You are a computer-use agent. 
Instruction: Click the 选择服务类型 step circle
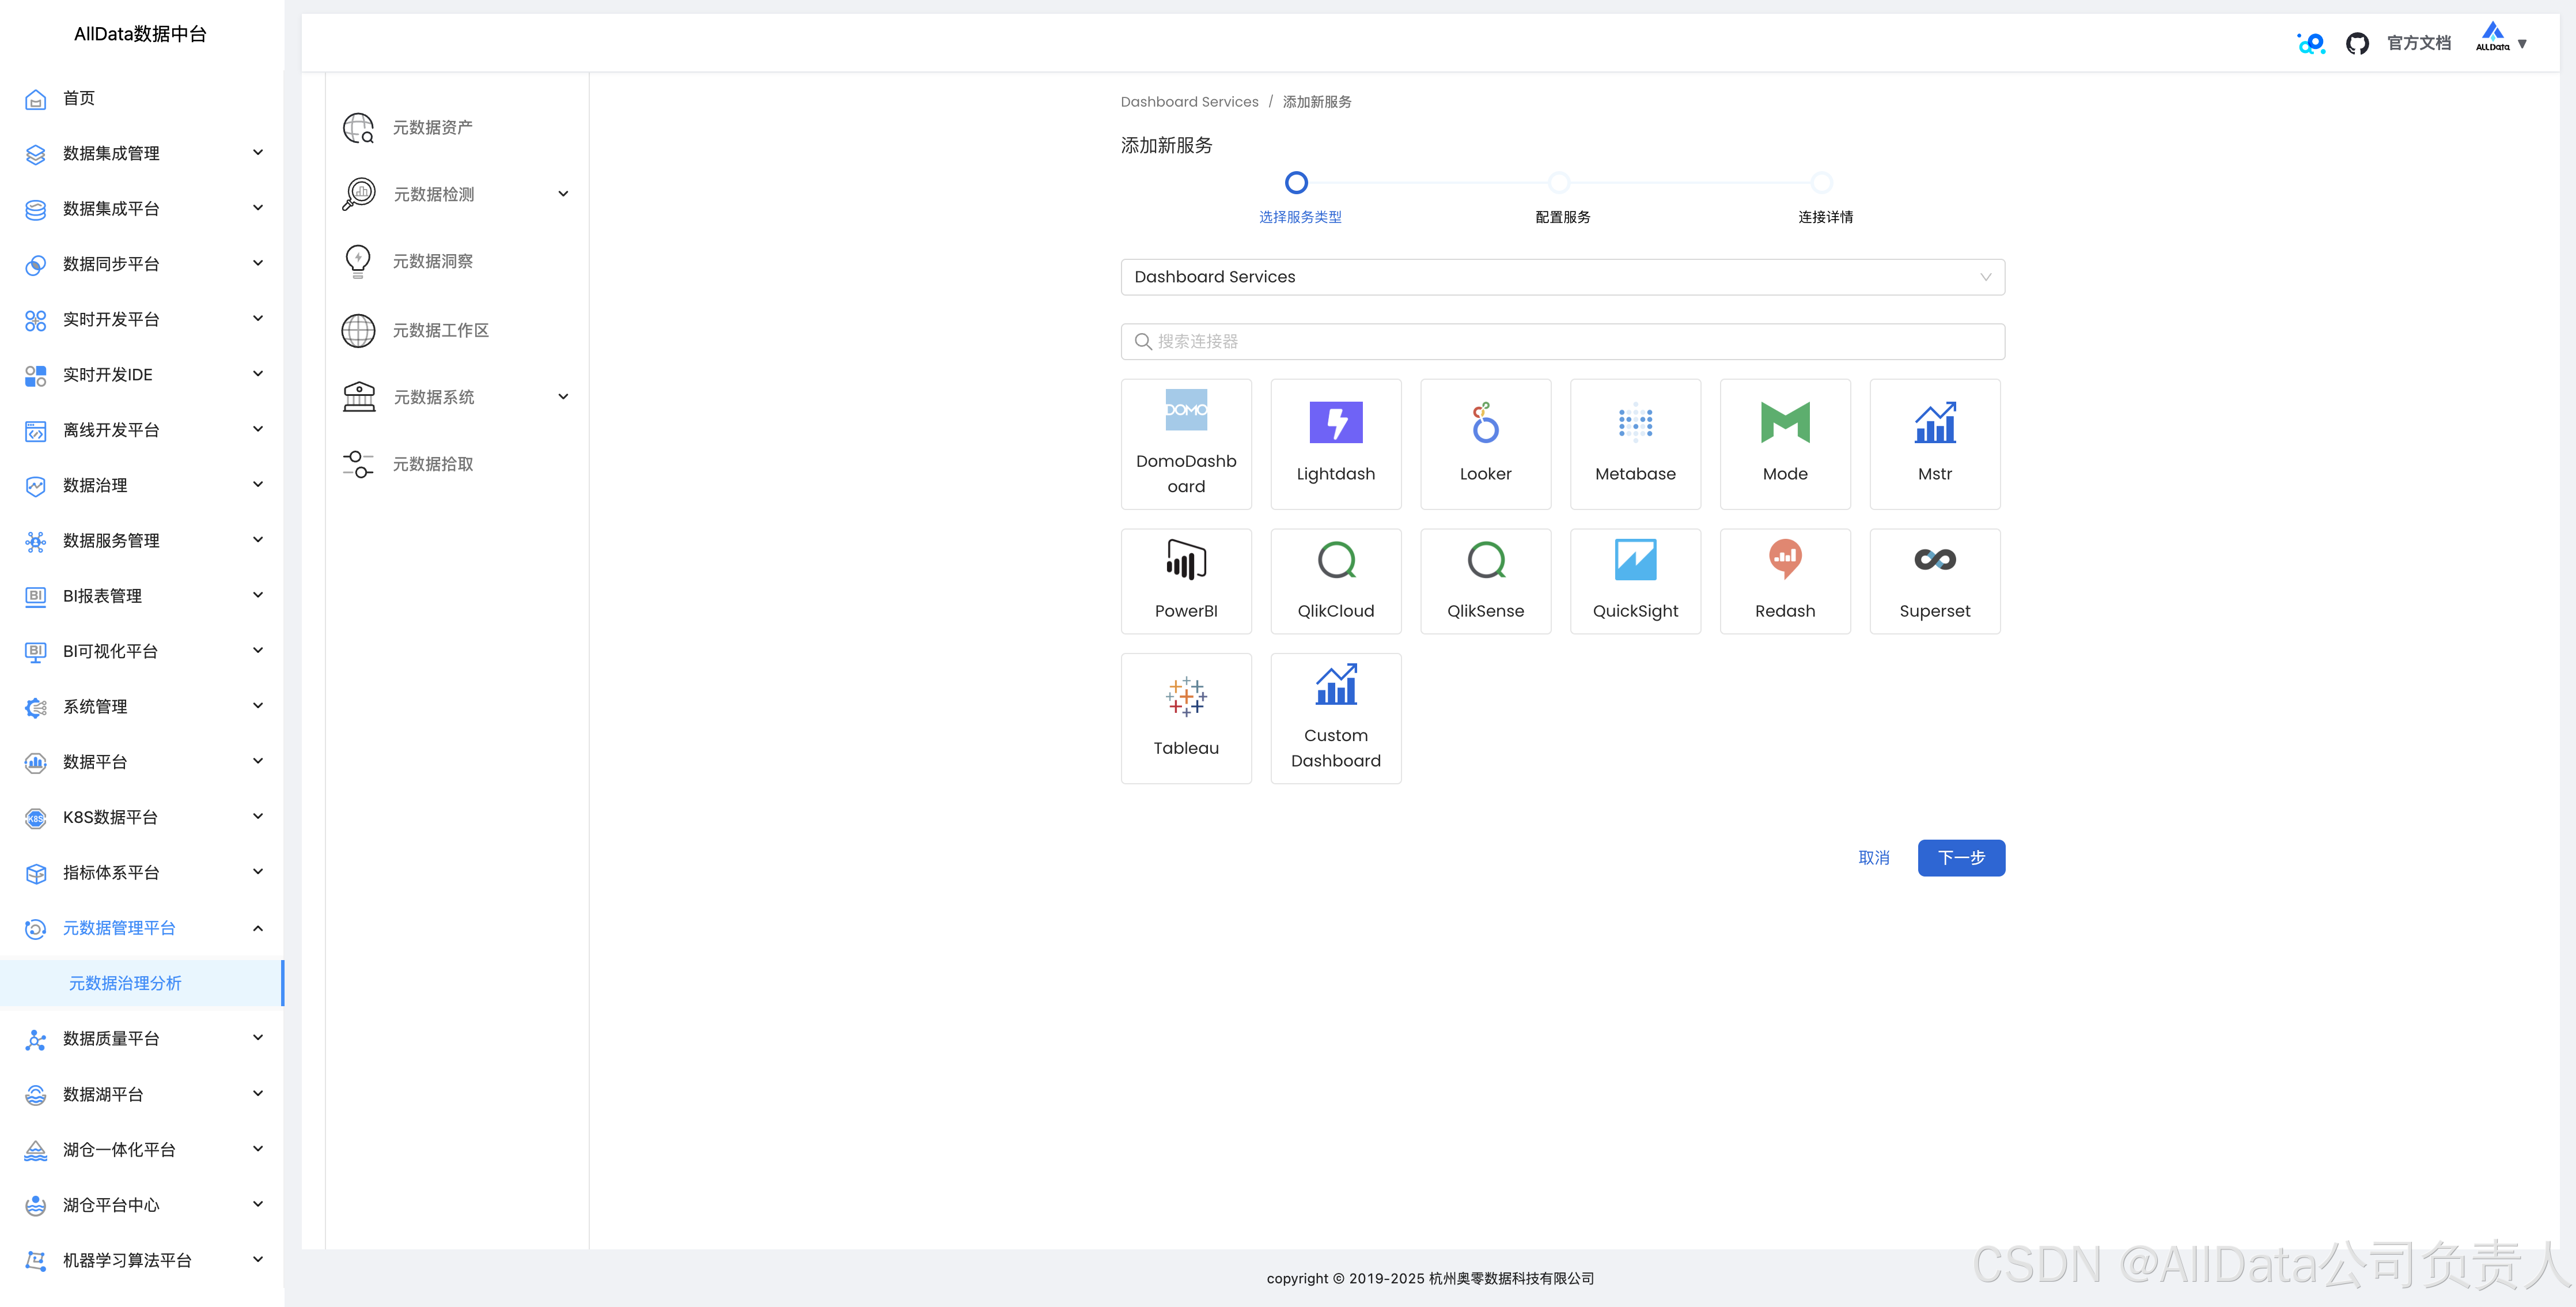click(1296, 182)
